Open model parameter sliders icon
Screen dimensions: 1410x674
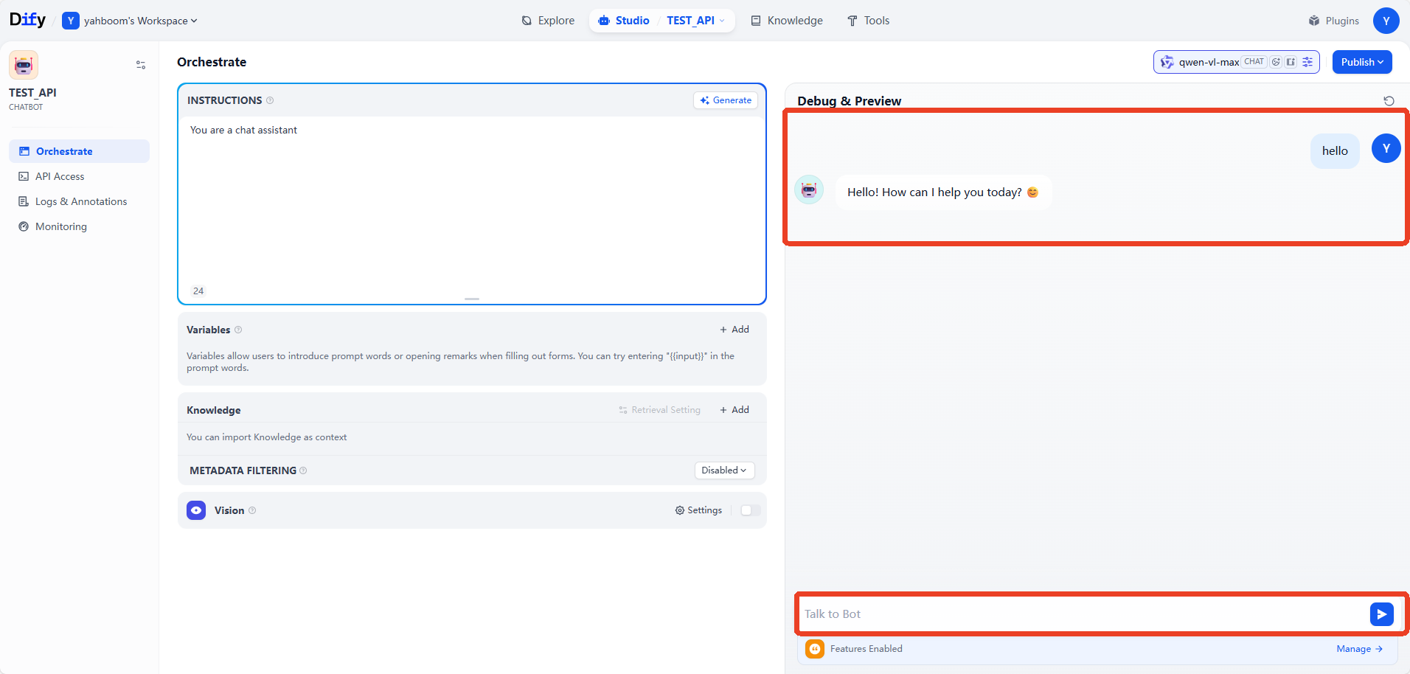(1307, 62)
